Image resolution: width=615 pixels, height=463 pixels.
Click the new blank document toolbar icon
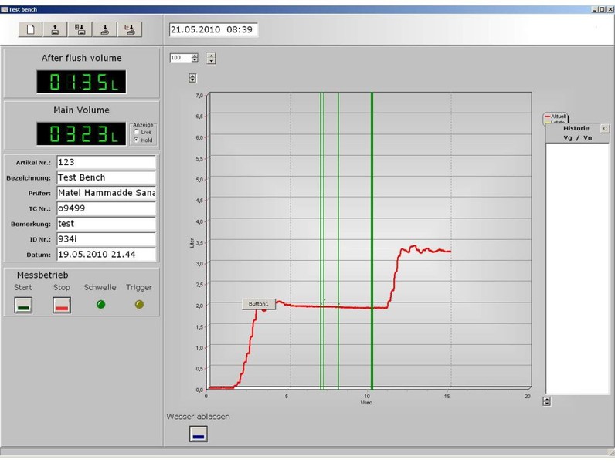pyautogui.click(x=31, y=30)
